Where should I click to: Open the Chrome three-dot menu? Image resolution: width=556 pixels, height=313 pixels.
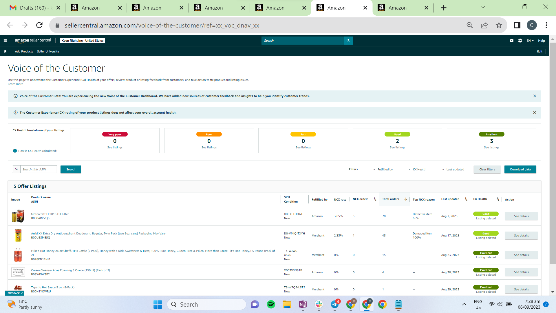click(546, 25)
